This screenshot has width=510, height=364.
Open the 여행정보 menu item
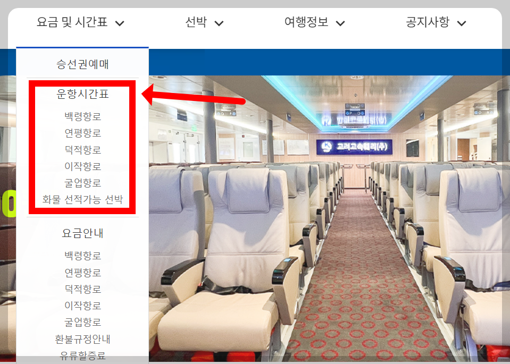click(x=306, y=22)
